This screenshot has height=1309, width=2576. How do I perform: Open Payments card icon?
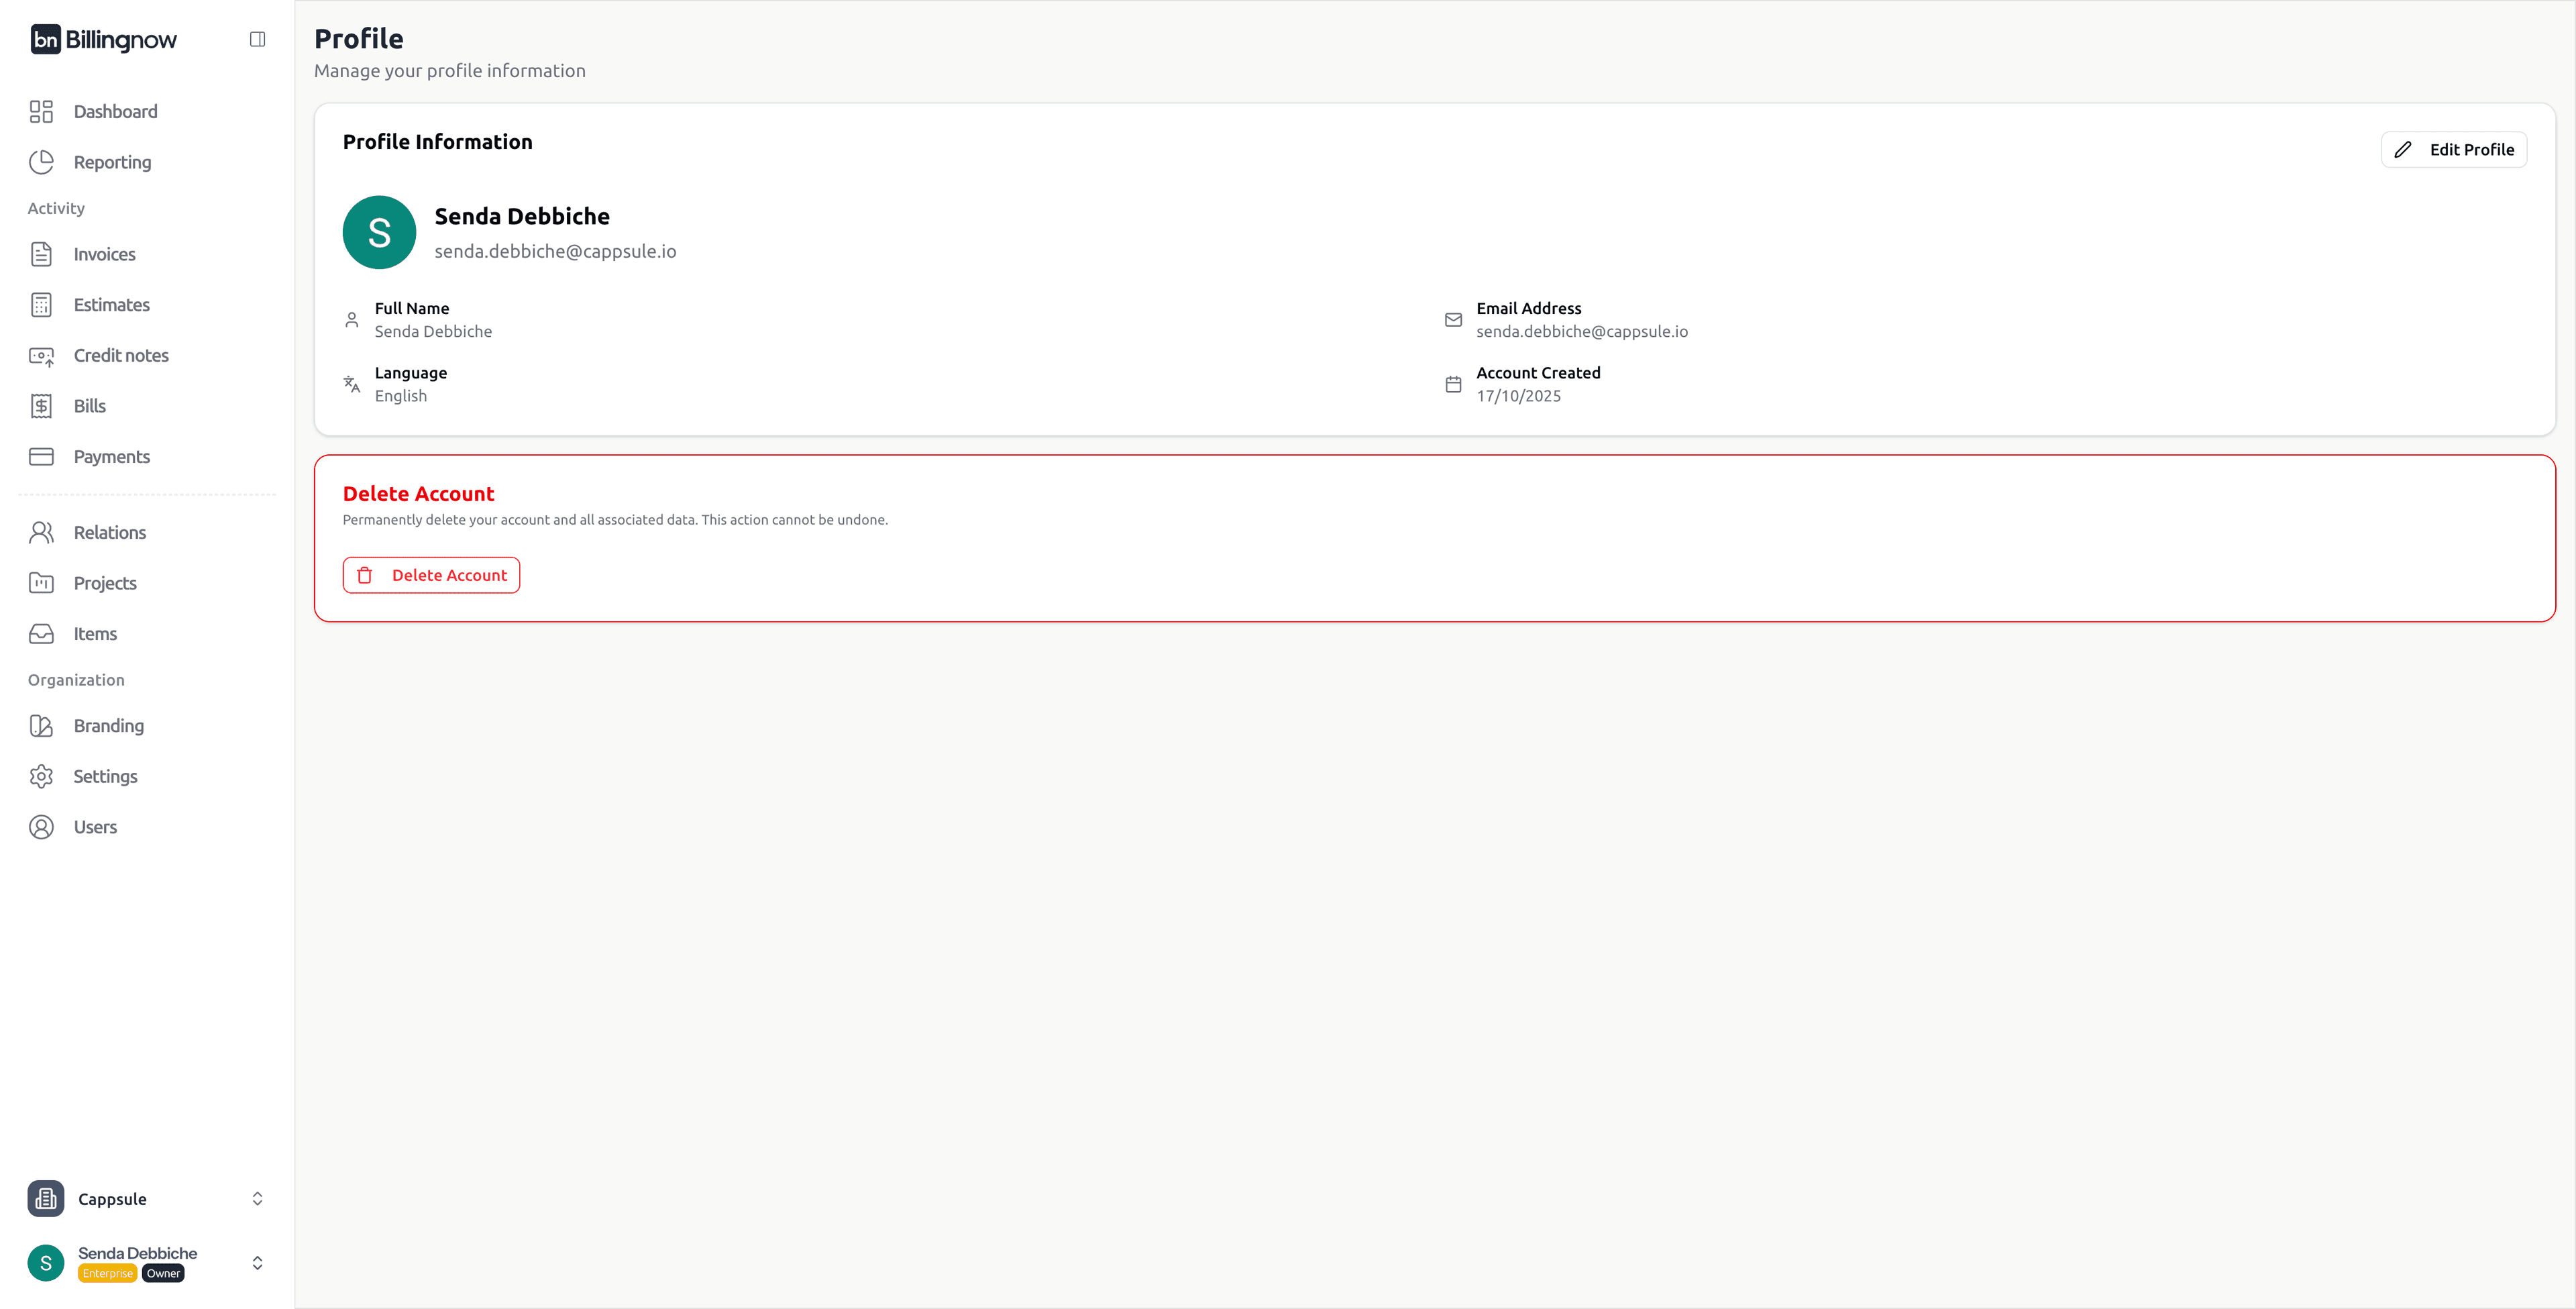point(41,457)
